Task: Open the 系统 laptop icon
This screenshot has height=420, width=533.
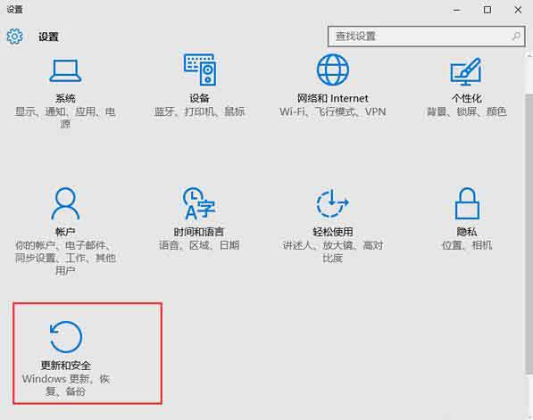Action: point(65,70)
